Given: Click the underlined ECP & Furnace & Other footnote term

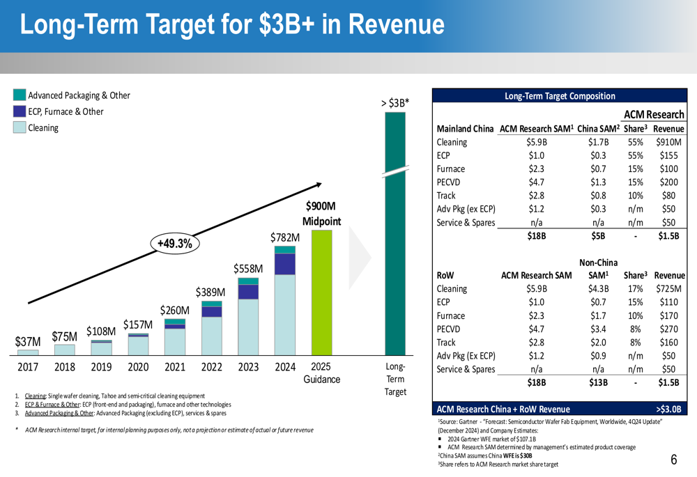Looking at the screenshot, I should click(x=52, y=405).
